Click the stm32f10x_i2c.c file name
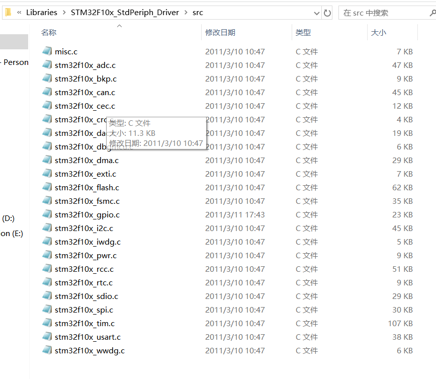 click(x=84, y=228)
